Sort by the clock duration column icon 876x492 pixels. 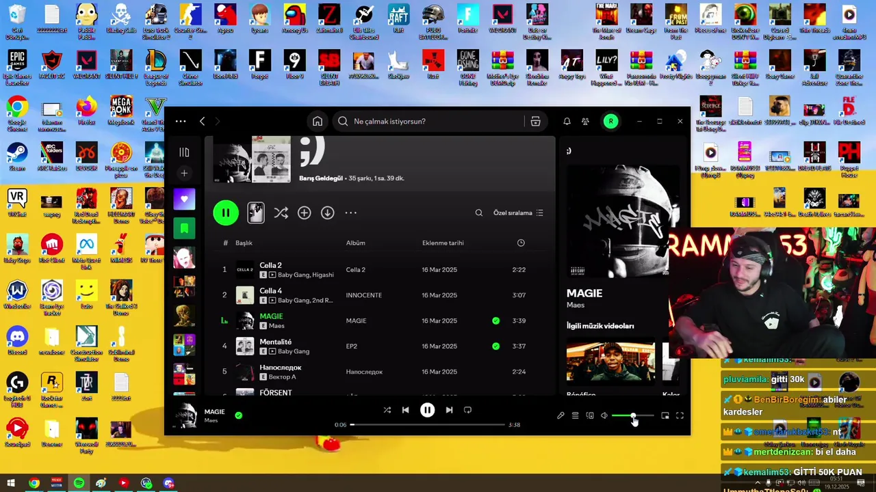[x=521, y=243]
